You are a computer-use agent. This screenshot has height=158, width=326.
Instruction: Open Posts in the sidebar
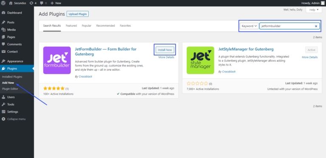11,22
